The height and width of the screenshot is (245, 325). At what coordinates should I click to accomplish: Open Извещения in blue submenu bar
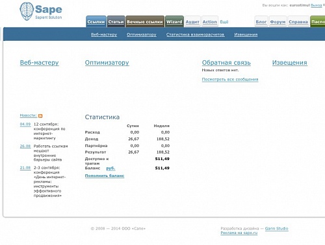coord(246,34)
